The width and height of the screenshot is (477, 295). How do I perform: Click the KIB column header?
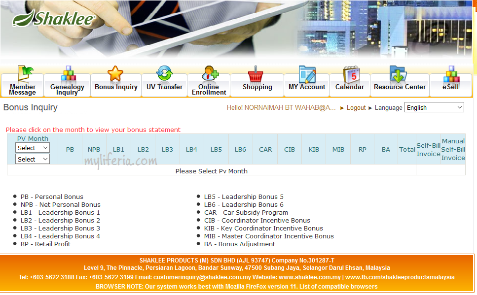click(314, 150)
